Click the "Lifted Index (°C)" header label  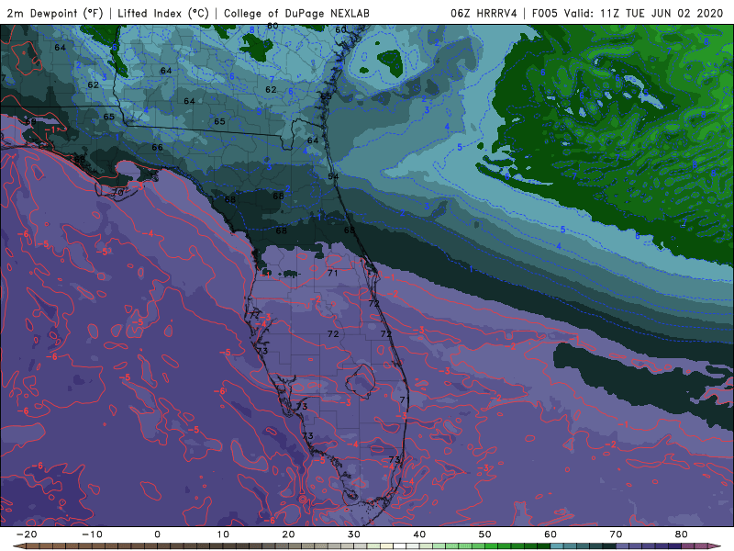coord(163,13)
